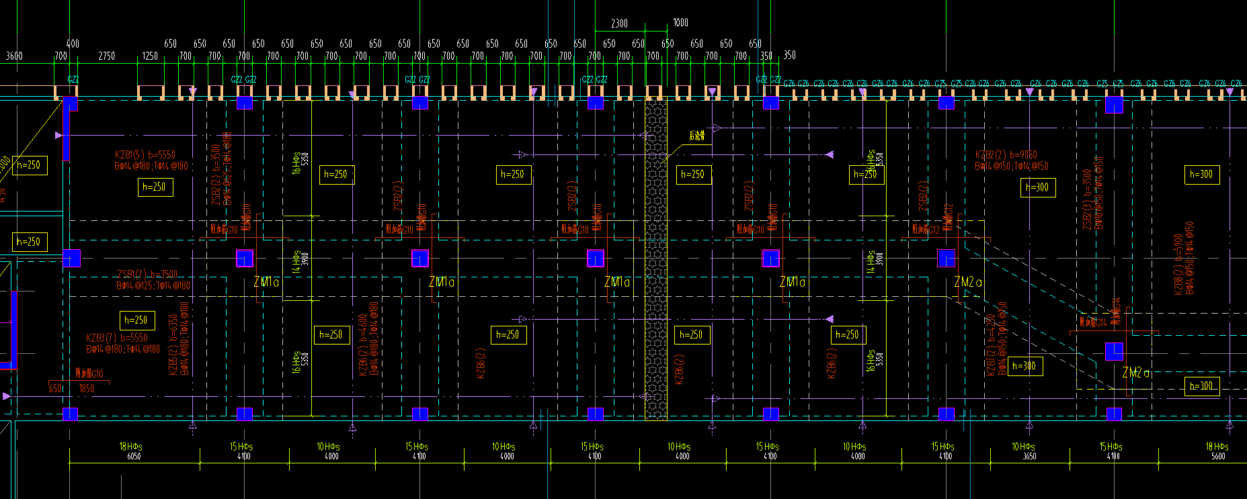Click the 400 dimension text
This screenshot has width=1247, height=499.
[73, 44]
